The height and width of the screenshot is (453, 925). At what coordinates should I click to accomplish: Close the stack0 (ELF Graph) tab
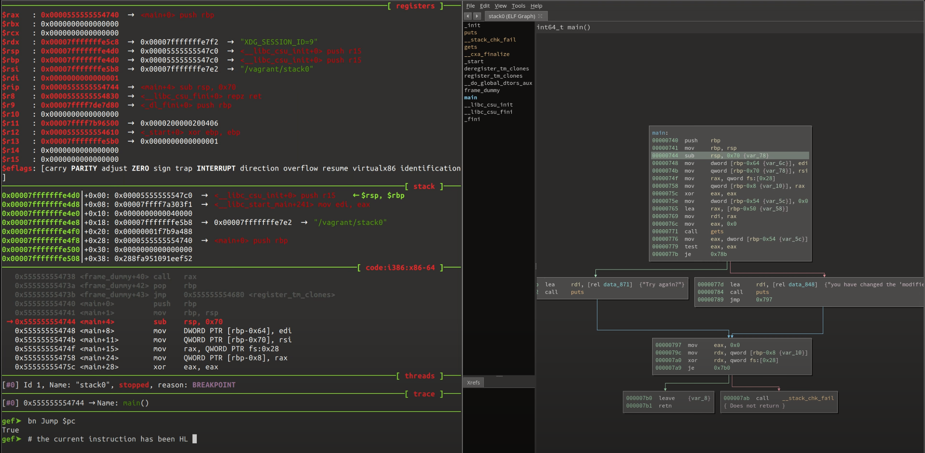540,16
